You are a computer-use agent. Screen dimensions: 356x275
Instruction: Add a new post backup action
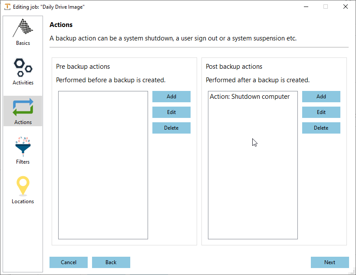click(x=321, y=97)
